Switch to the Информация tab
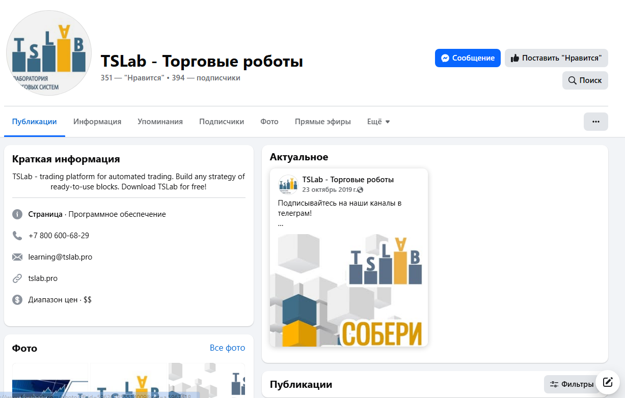 click(x=97, y=122)
